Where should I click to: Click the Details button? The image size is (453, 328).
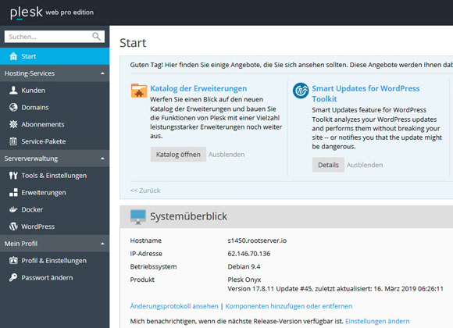pyautogui.click(x=328, y=165)
